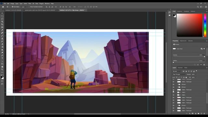The image size is (208, 117).
Task: Open the Pass Through blend mode dropdown
Action: [179, 74]
